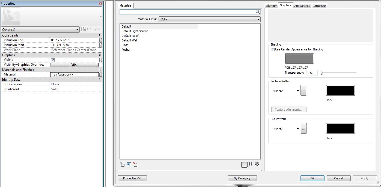
Task: Click associate parameter button for Visible
Action: point(101,60)
